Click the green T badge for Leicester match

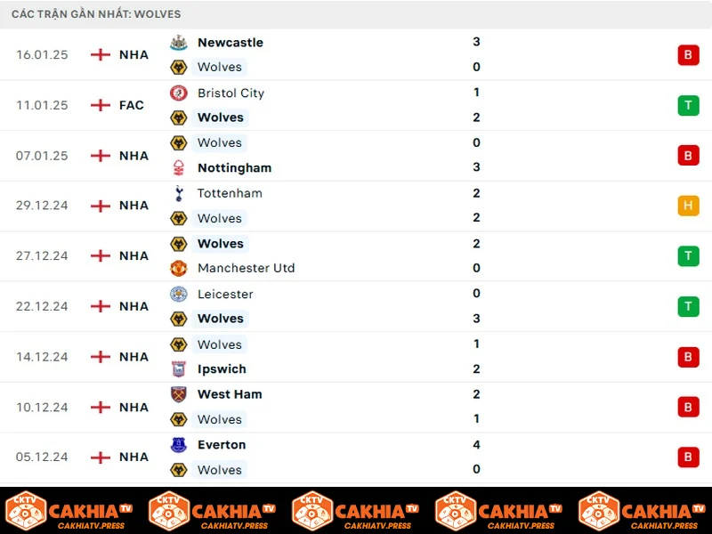[x=688, y=306]
